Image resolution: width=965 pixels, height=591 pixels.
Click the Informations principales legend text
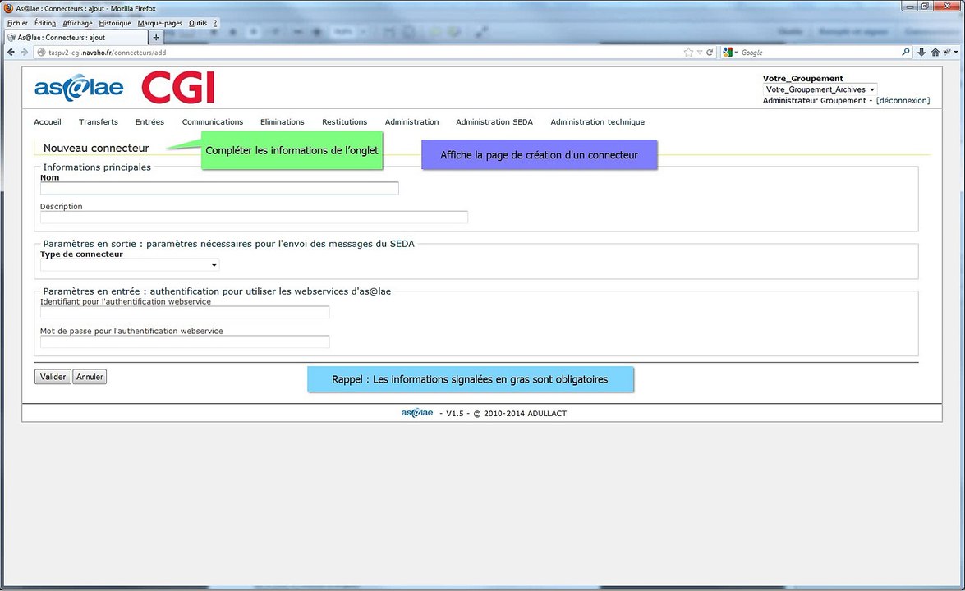(97, 167)
